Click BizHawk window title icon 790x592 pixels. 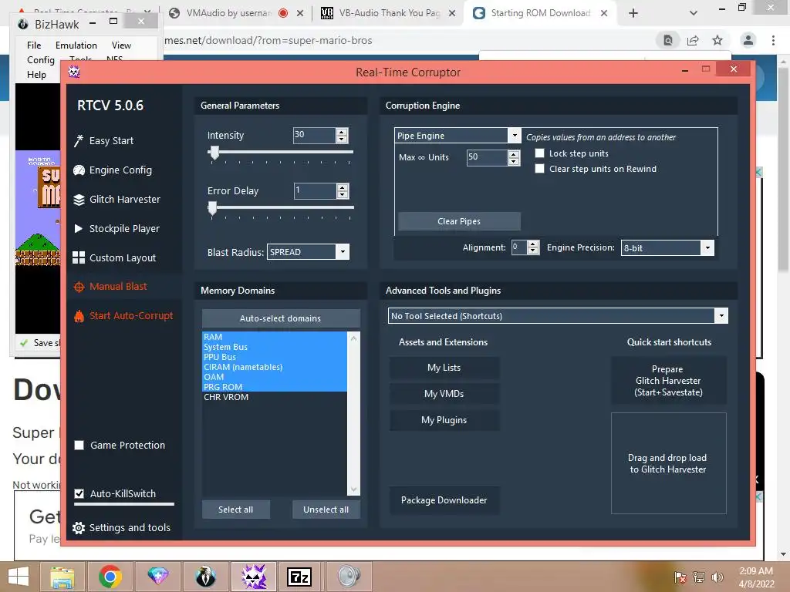point(22,24)
